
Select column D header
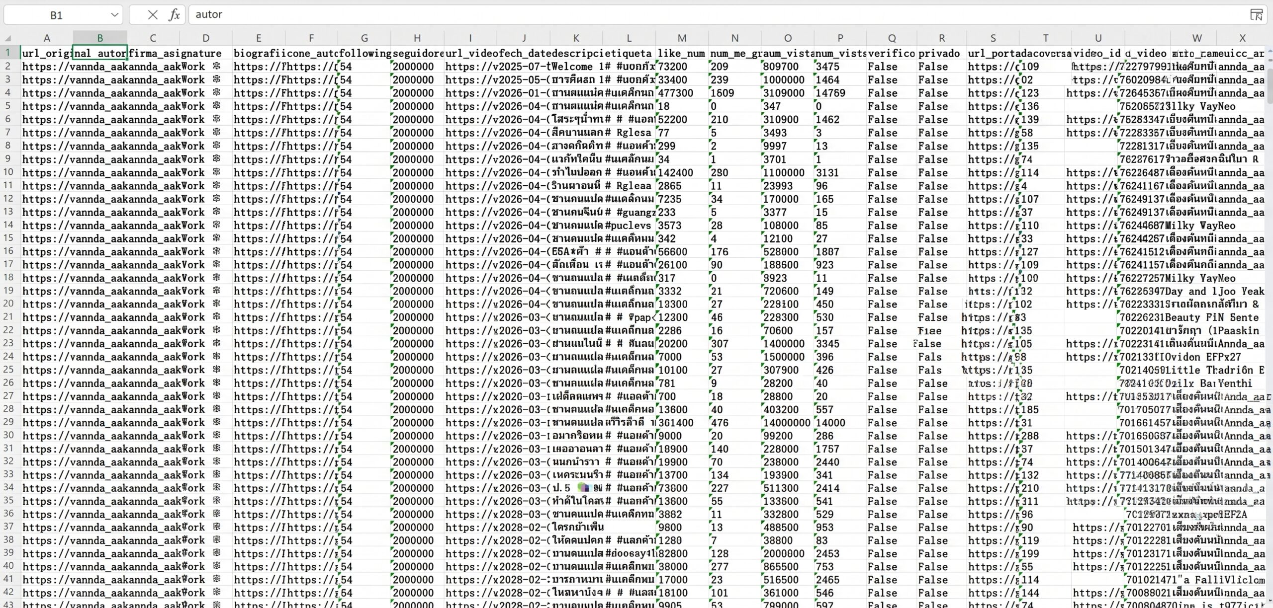click(206, 38)
